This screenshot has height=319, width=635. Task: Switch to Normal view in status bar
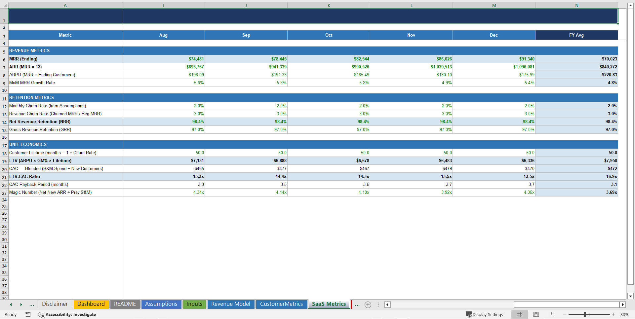coord(519,314)
